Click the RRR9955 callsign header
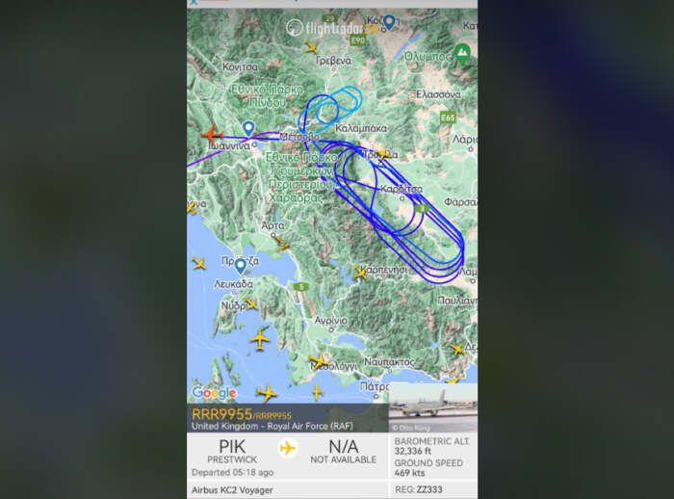674x499 pixels. 221,414
